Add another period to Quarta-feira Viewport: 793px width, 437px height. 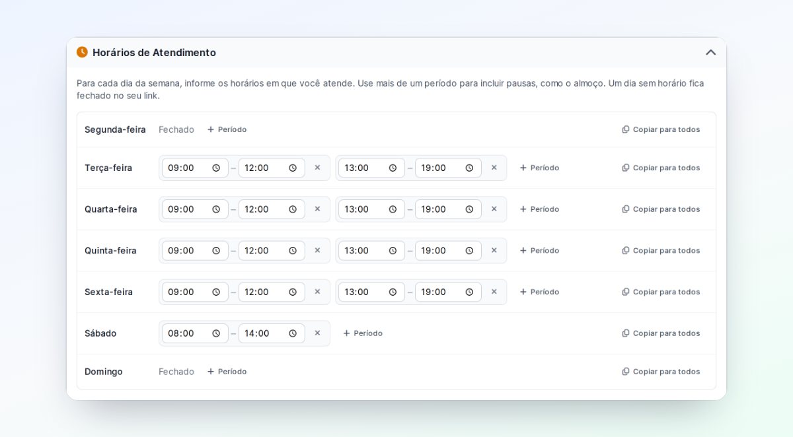pos(539,209)
